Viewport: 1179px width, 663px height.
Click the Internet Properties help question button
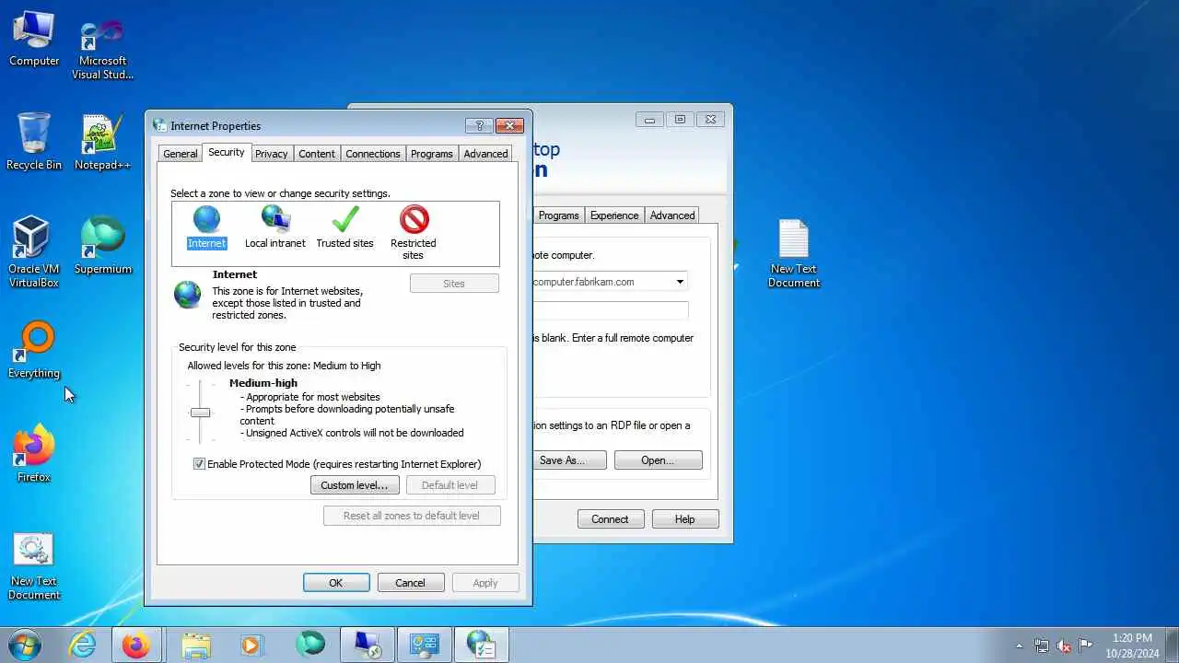(x=478, y=126)
